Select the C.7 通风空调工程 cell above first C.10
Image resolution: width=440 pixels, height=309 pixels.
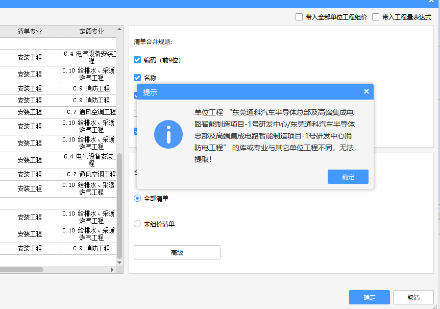point(89,112)
